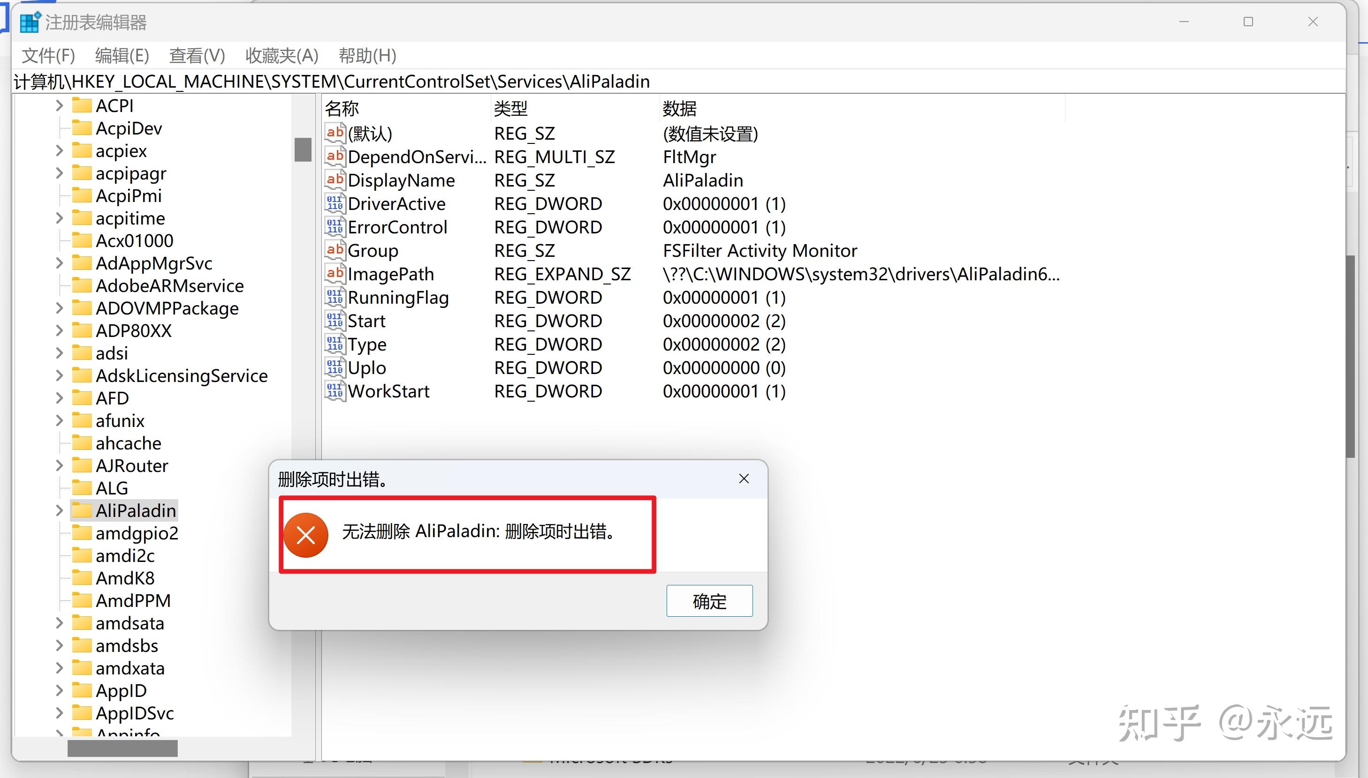Click the AmdPPM folder icon
This screenshot has height=778, width=1368.
[82, 600]
